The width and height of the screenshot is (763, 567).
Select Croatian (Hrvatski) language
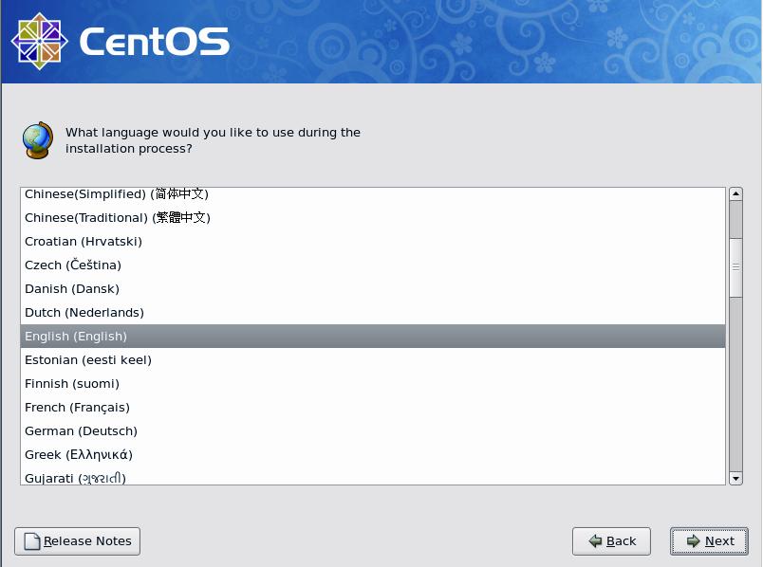tap(190, 241)
